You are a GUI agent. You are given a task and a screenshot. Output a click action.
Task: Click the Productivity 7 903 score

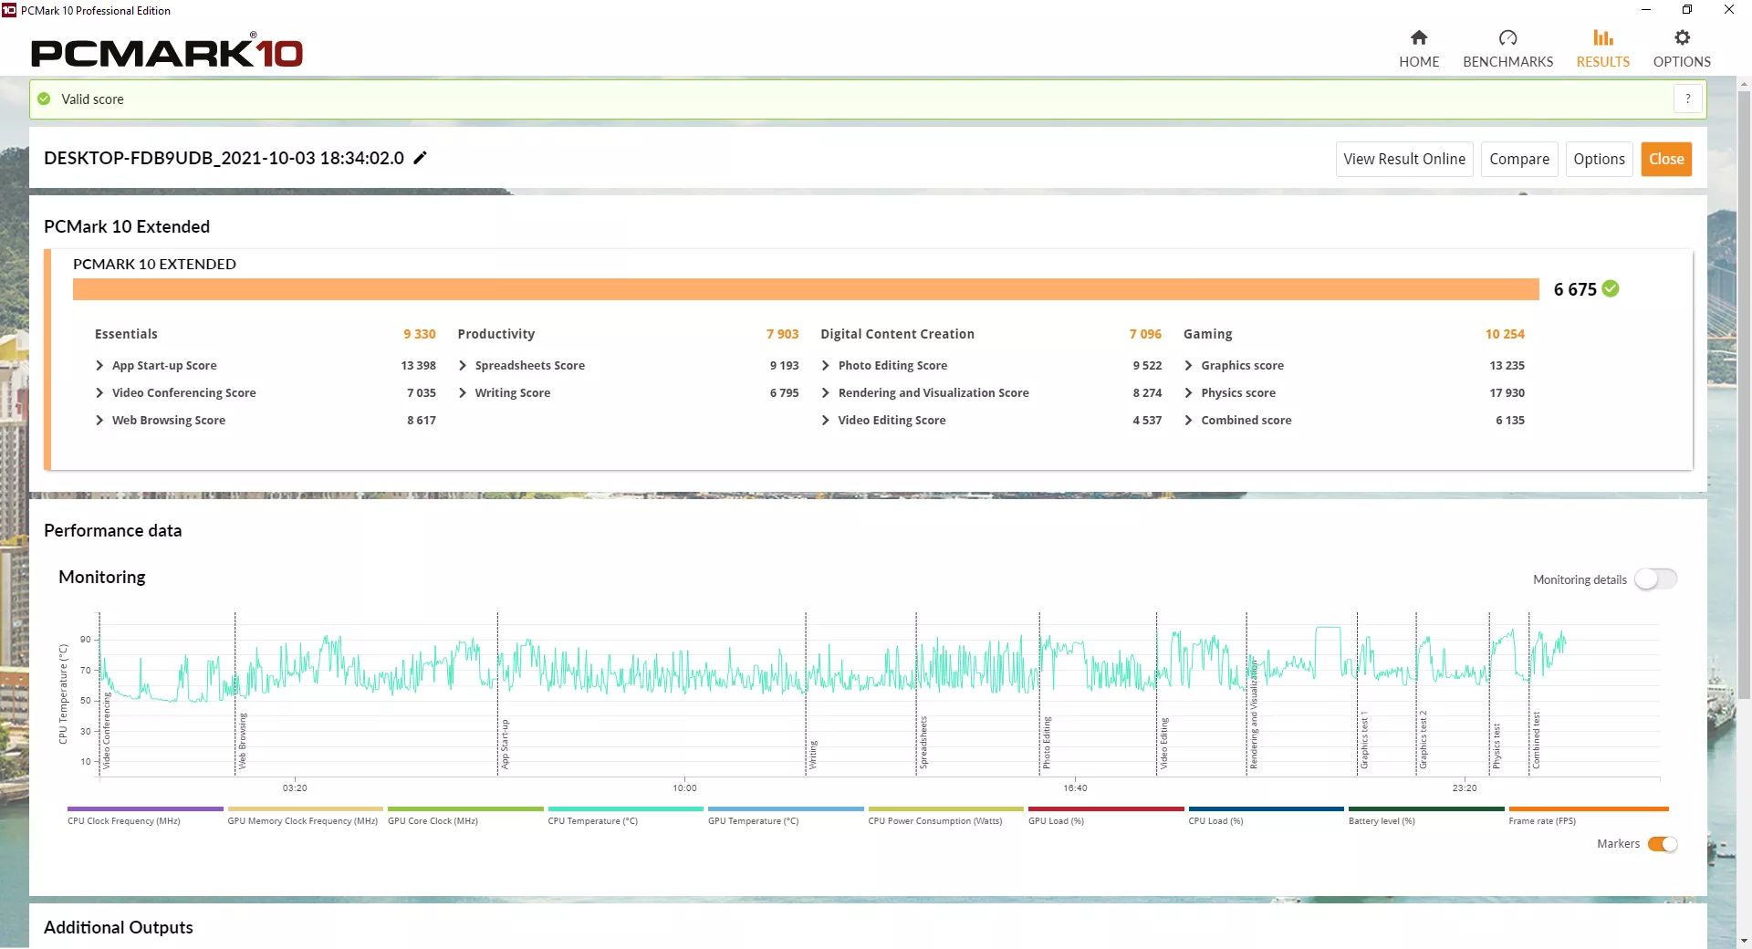(x=782, y=334)
